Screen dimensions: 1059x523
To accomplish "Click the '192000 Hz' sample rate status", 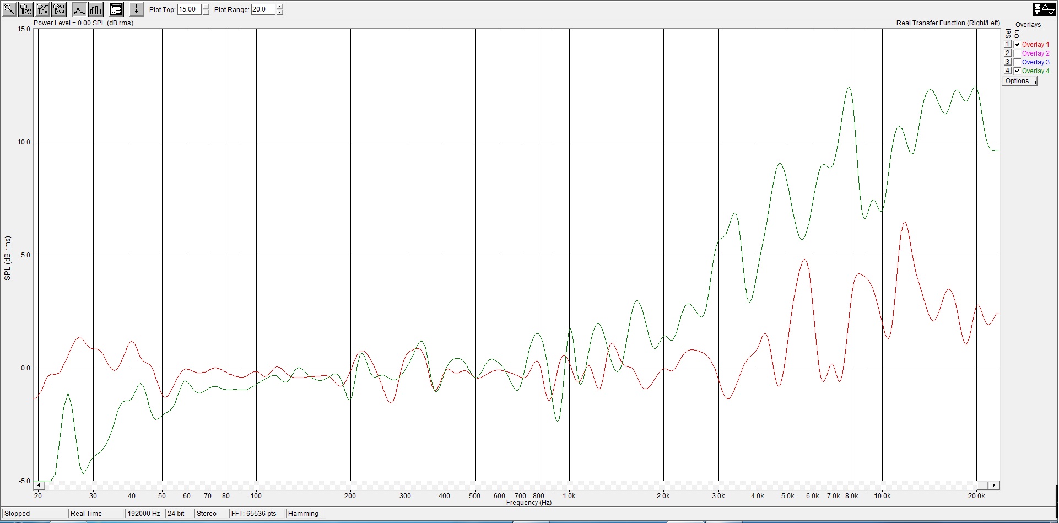I will tap(144, 514).
